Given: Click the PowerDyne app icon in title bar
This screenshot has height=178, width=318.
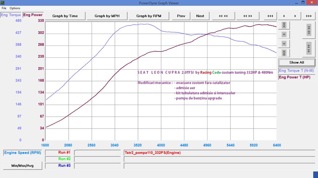Looking at the screenshot, I should point(2,3).
